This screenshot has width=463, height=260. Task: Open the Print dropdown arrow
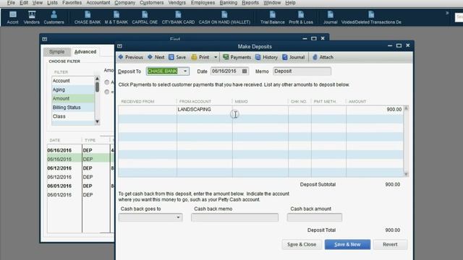click(x=216, y=57)
